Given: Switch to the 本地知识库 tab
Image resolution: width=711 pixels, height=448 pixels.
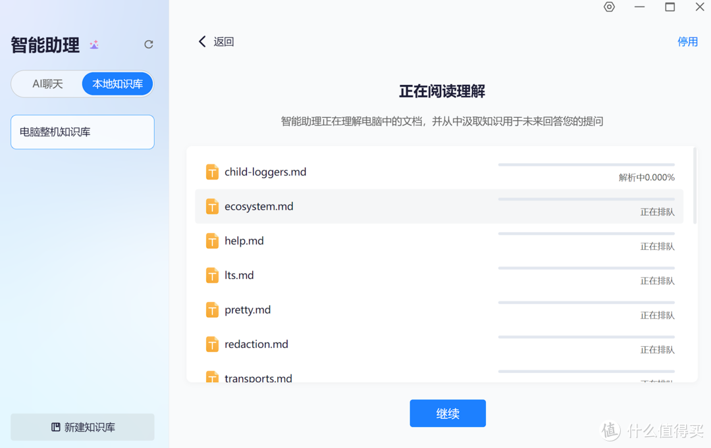Looking at the screenshot, I should 117,84.
